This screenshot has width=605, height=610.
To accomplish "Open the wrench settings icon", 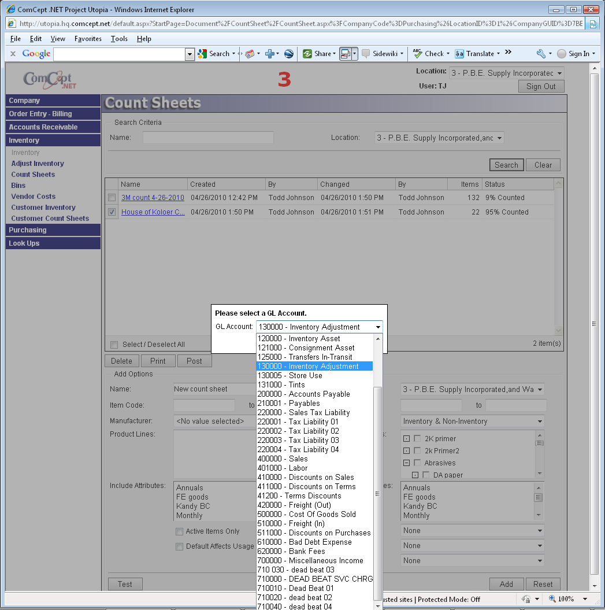I will (x=541, y=54).
